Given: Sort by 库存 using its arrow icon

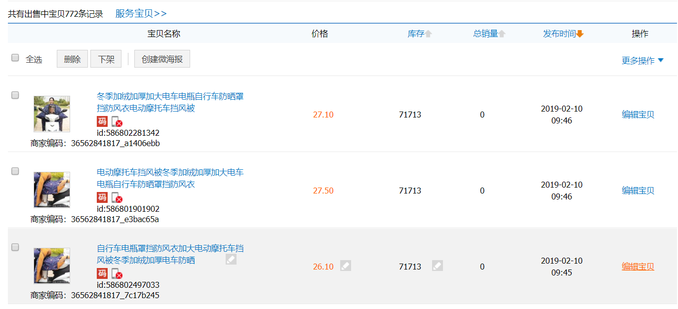Looking at the screenshot, I should [x=429, y=34].
